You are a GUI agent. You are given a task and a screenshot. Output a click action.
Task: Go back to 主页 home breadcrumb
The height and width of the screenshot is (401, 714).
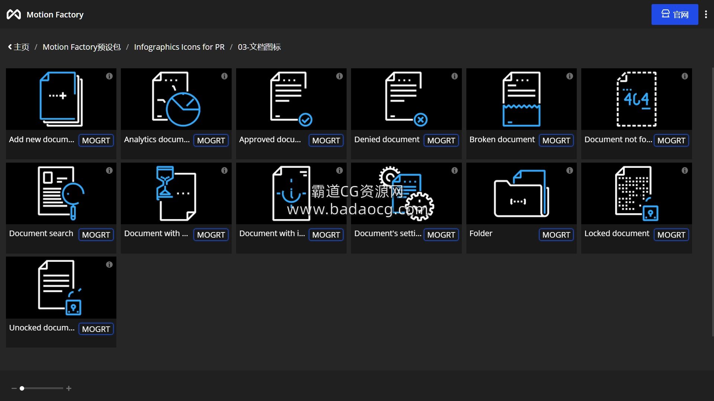[x=19, y=47]
